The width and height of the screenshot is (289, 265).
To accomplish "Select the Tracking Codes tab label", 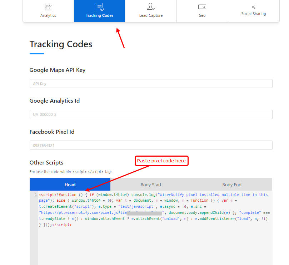I will [x=99, y=15].
